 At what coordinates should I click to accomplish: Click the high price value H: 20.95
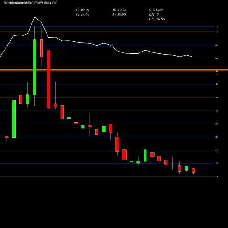(119, 10)
